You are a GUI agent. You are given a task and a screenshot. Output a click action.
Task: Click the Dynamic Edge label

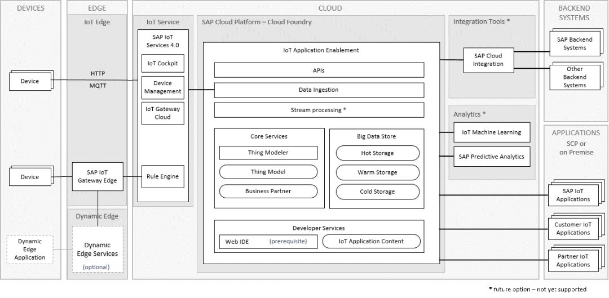97,216
